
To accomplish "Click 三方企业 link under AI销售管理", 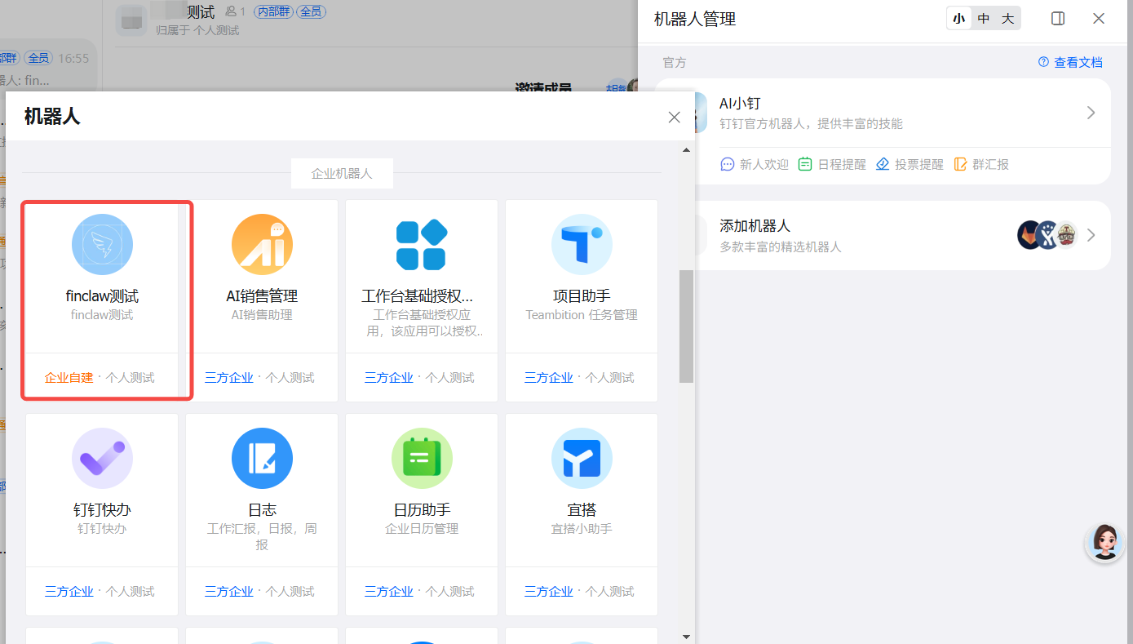I will tap(229, 377).
